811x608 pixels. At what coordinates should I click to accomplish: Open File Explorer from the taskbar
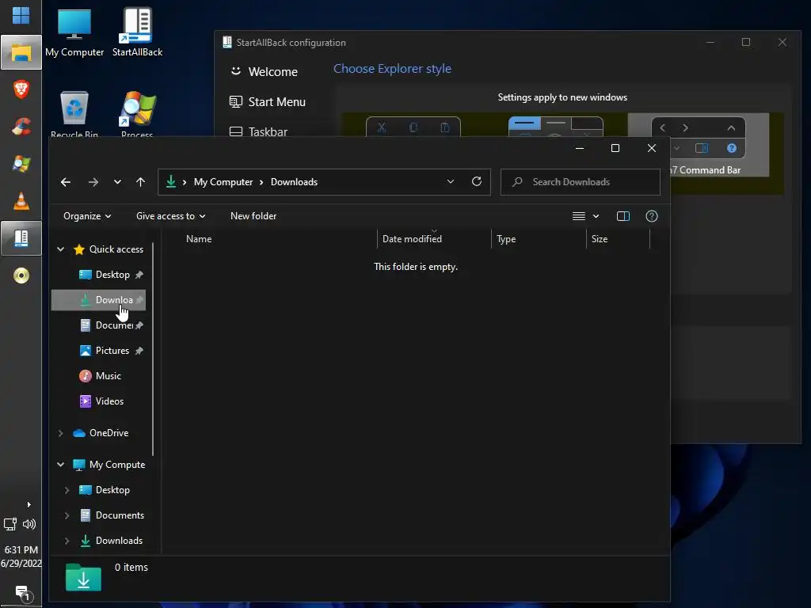coord(21,52)
